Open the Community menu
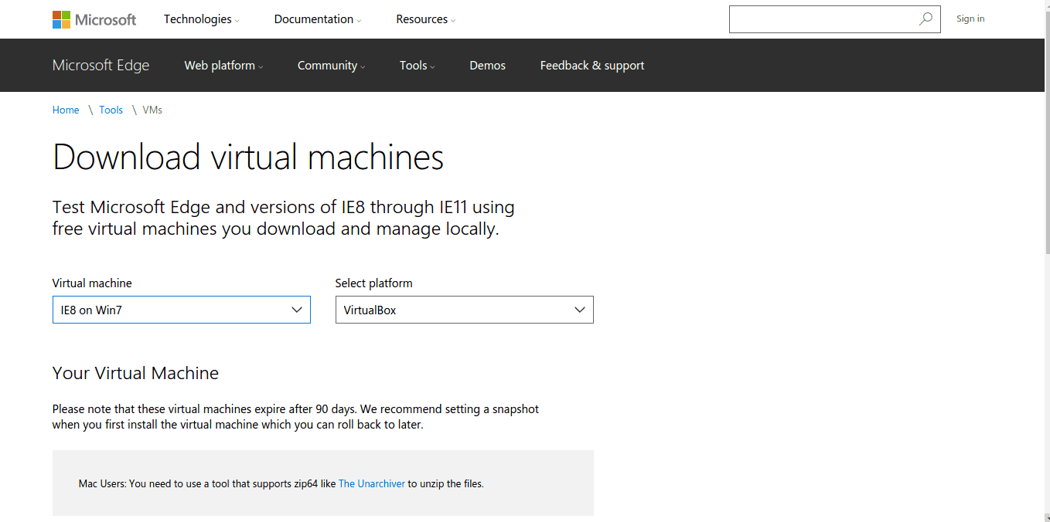 [331, 66]
